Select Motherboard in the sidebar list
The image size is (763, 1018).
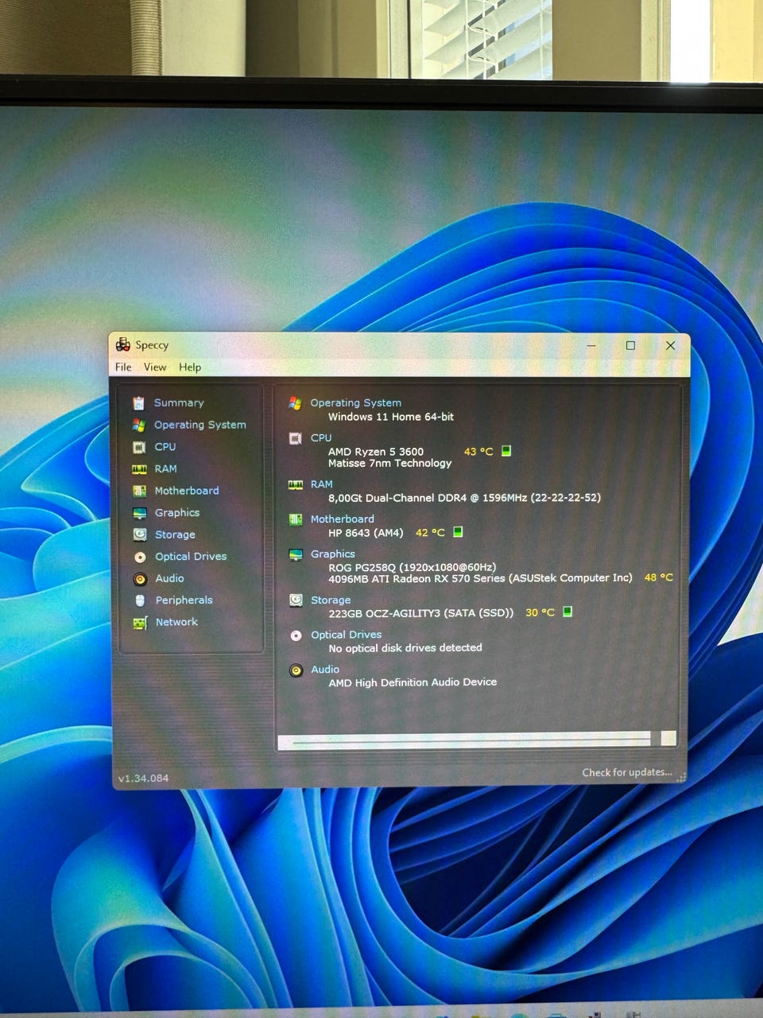[x=187, y=491]
